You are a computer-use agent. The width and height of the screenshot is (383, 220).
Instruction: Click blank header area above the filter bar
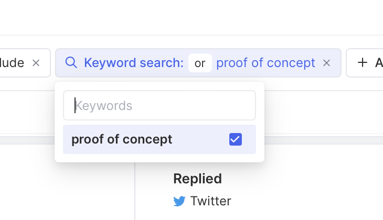click(x=191, y=18)
